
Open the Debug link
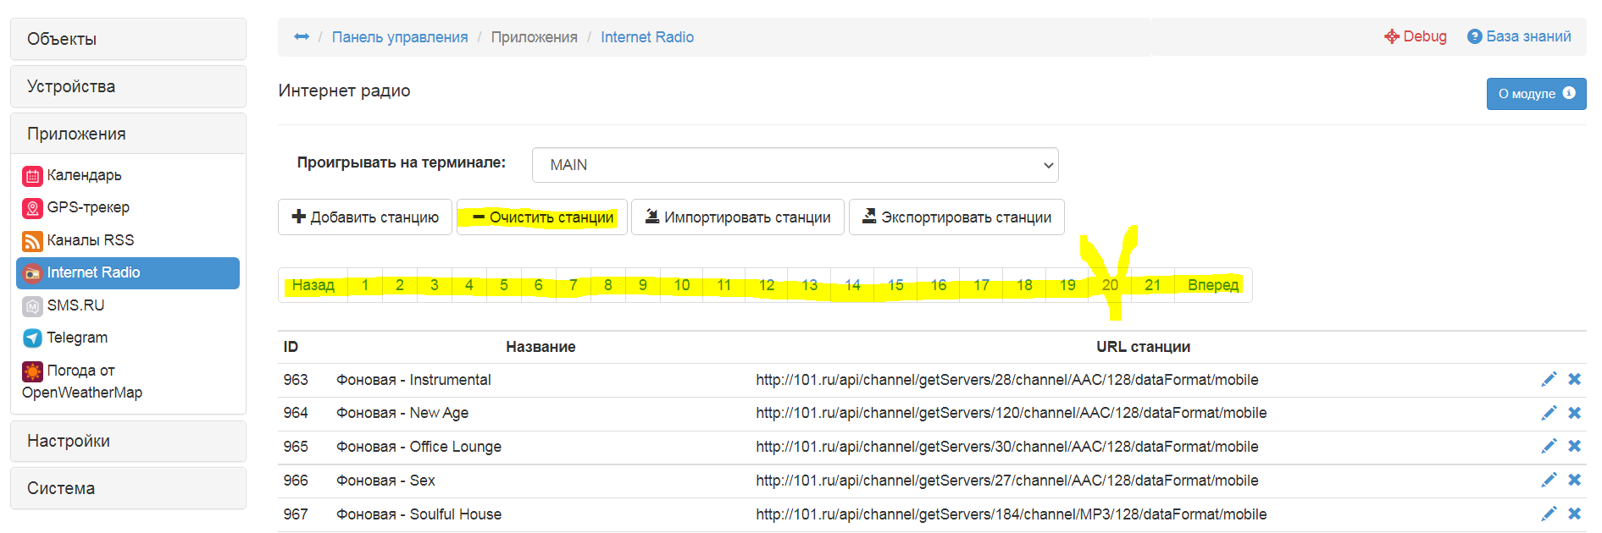click(1416, 36)
